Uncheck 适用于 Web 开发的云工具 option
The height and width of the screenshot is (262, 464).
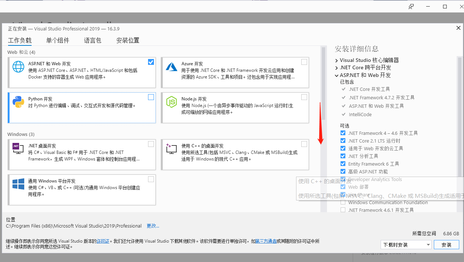click(x=343, y=148)
